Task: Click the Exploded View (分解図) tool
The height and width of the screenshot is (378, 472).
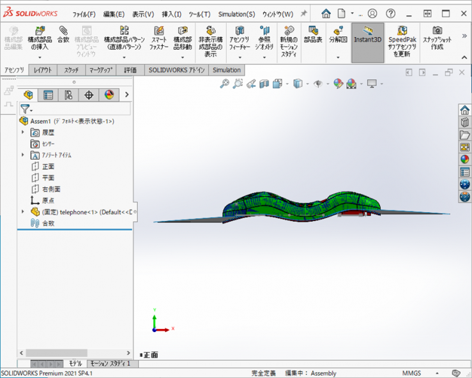Action: click(x=337, y=35)
